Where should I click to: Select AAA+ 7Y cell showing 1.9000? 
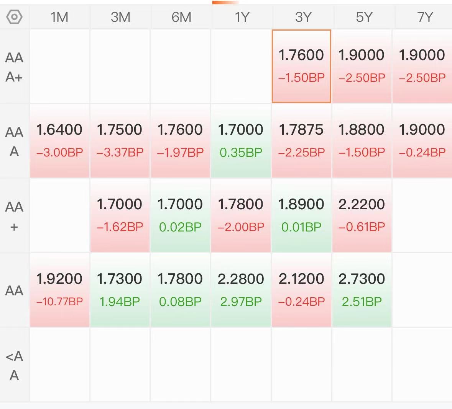pos(422,66)
